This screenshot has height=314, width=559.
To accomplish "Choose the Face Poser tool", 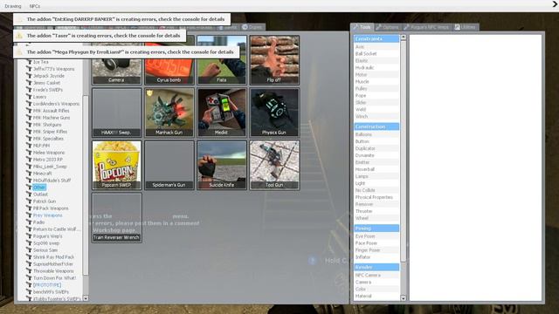I will 366,242.
